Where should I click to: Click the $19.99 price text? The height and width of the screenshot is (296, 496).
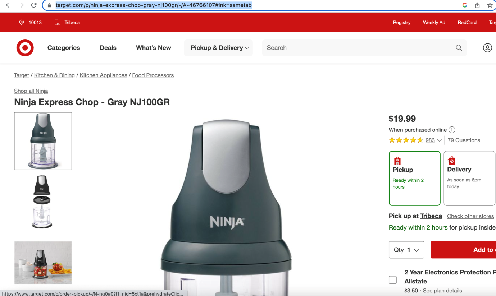tap(402, 119)
